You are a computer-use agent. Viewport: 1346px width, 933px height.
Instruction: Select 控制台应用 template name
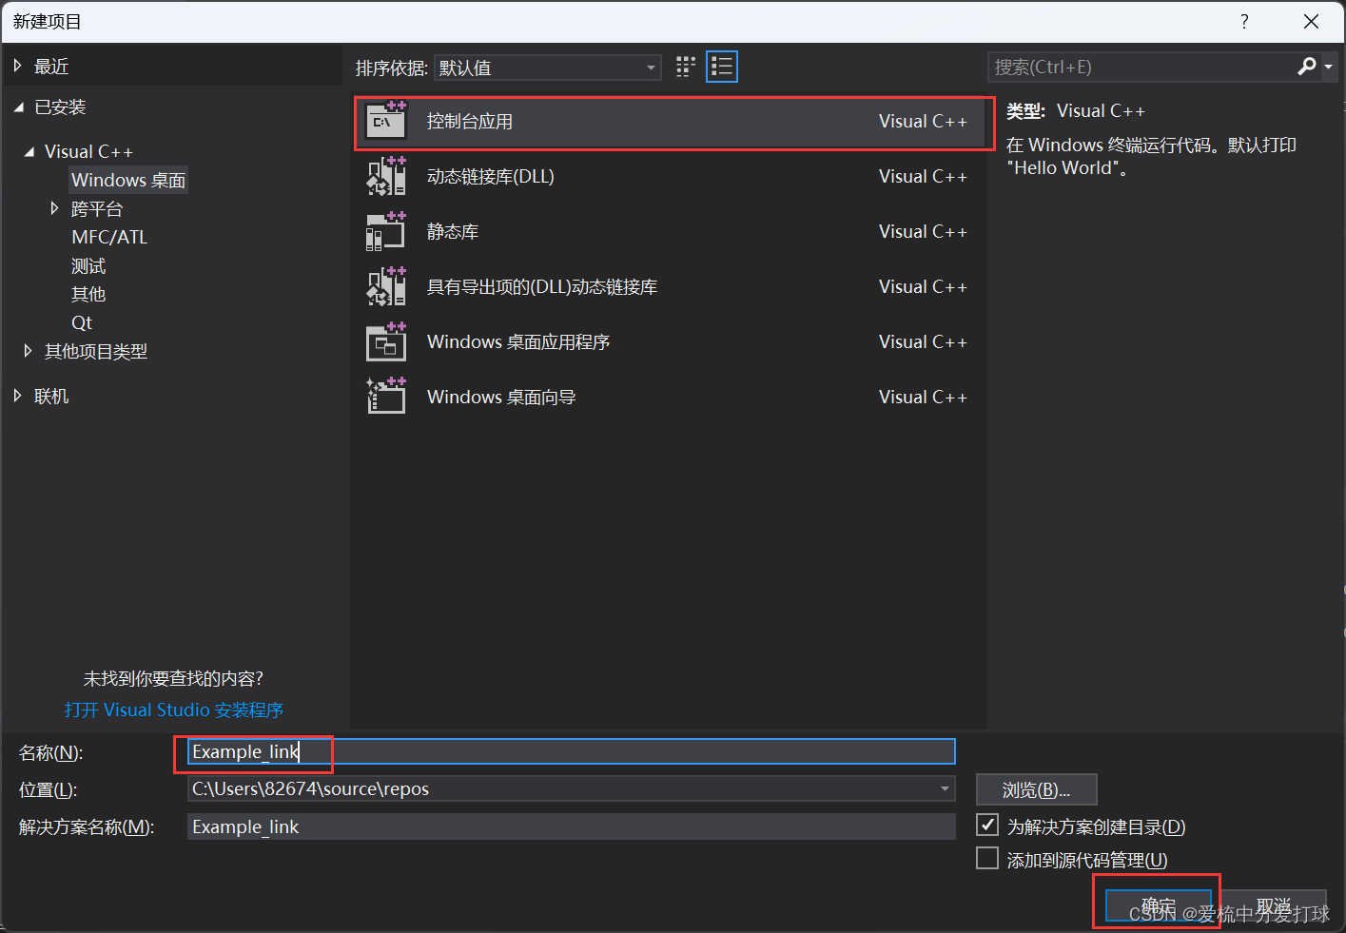(470, 121)
